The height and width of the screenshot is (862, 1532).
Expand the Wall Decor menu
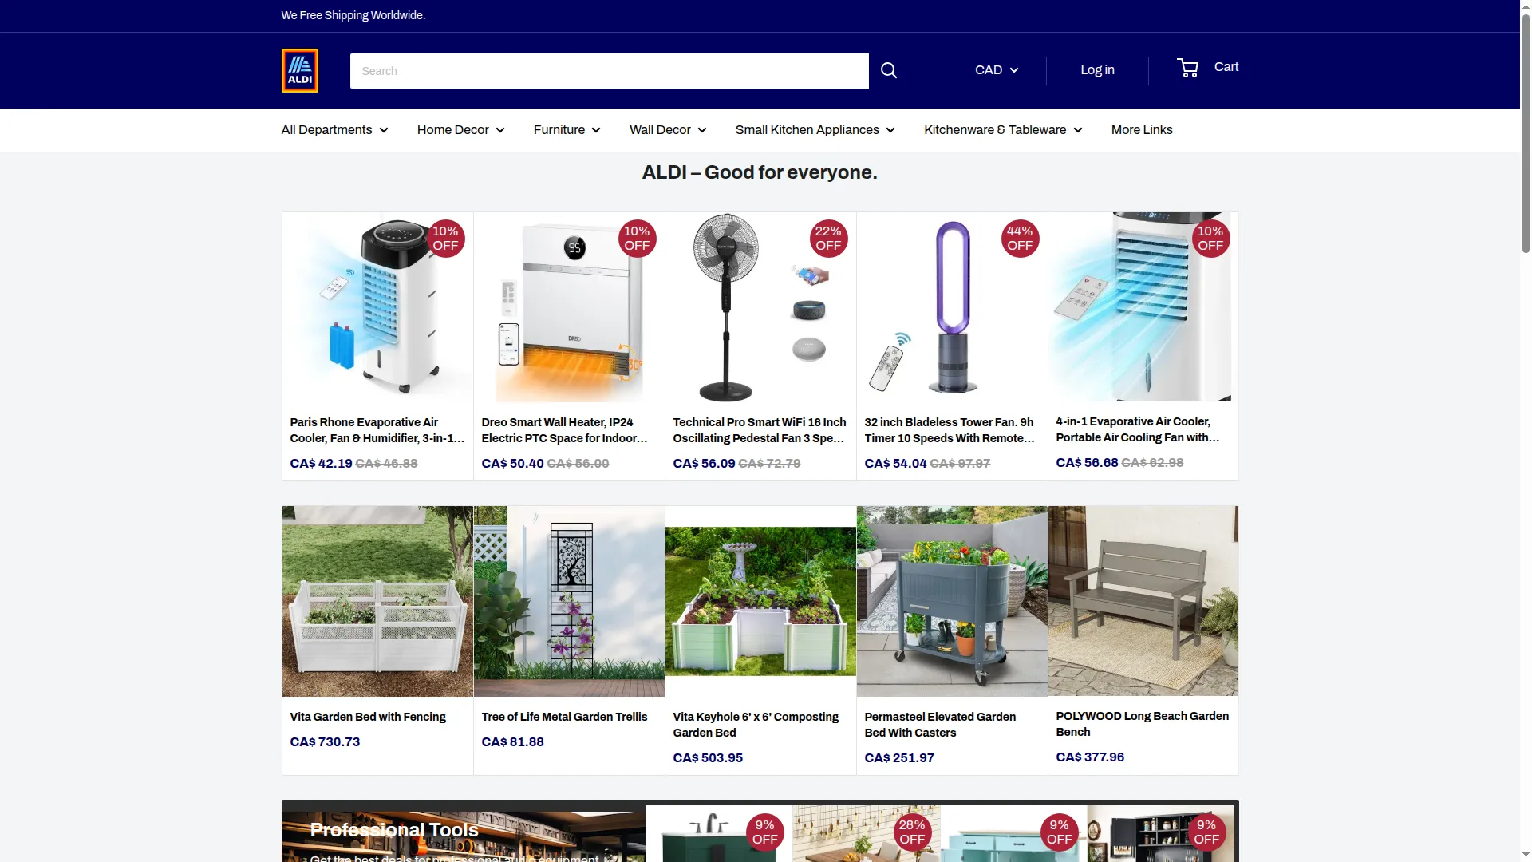[668, 129]
